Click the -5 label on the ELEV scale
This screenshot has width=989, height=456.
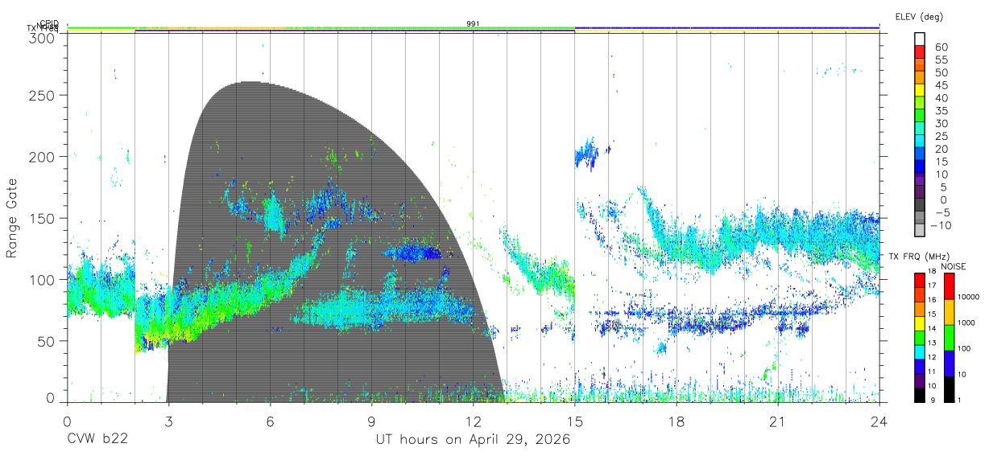[941, 212]
